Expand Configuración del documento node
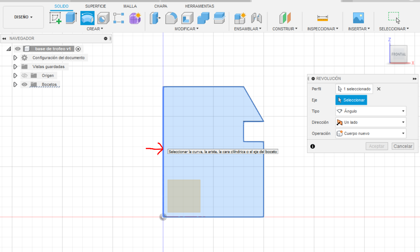The width and height of the screenshot is (420, 252). click(15, 58)
